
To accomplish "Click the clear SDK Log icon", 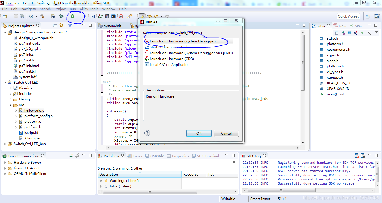I will coord(357,156).
